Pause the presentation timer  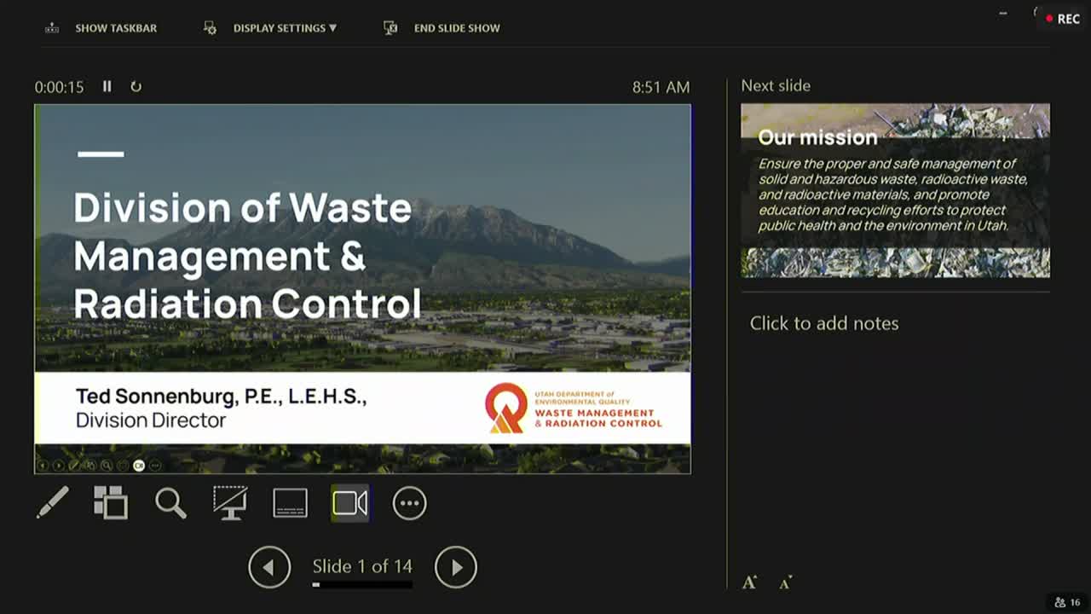point(107,86)
